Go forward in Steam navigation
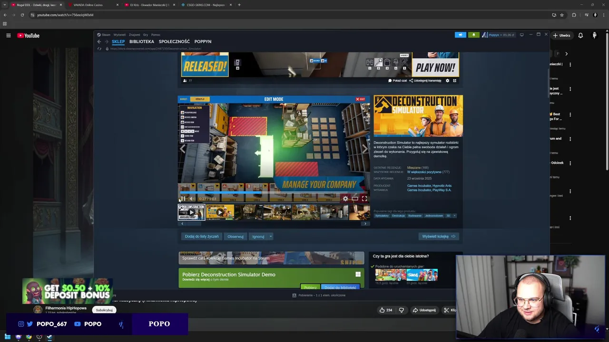Viewport: 609px width, 342px height. [x=106, y=42]
